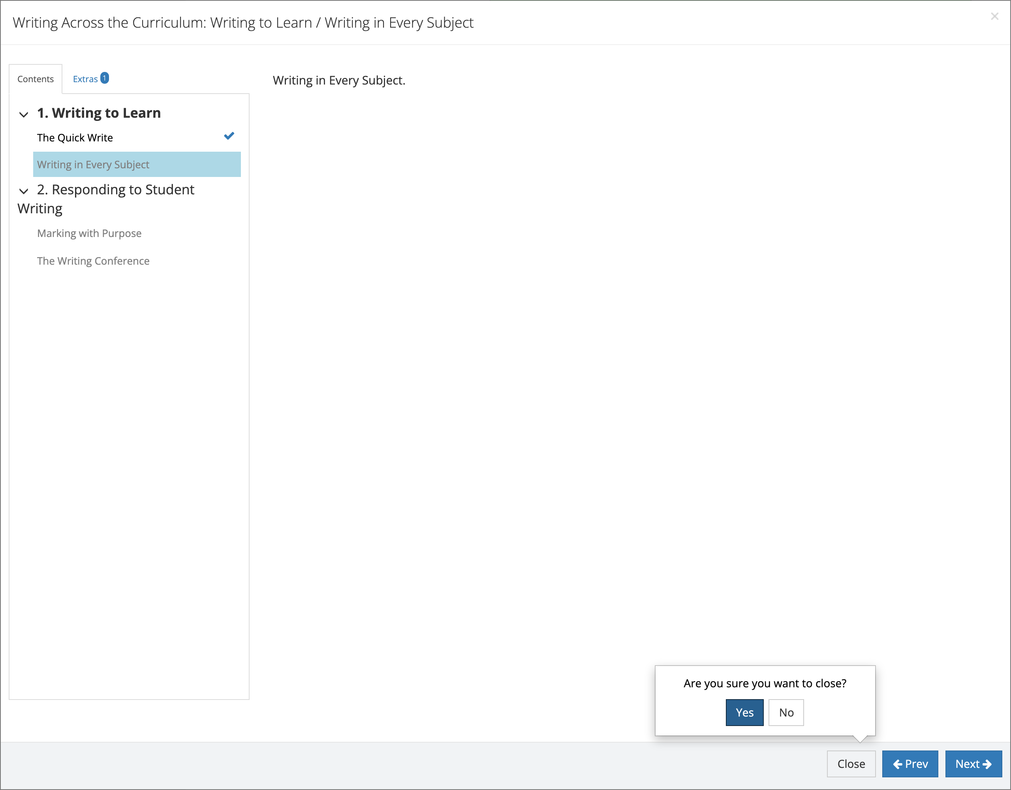Click 'Are you sure you want to close?' text
The height and width of the screenshot is (790, 1011).
765,683
